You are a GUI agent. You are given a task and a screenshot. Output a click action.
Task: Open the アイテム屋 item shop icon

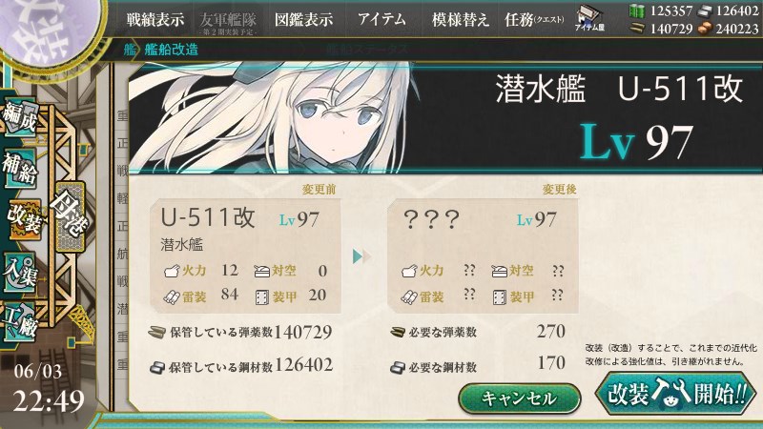[589, 19]
